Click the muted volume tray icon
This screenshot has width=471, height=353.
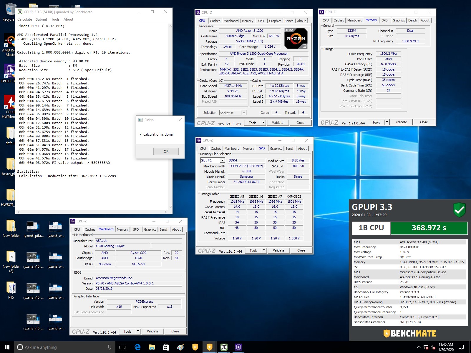click(433, 347)
